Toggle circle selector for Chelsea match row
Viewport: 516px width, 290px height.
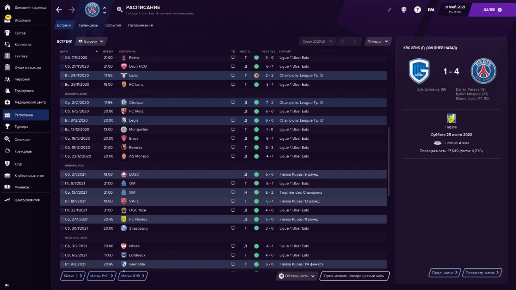tap(62, 103)
